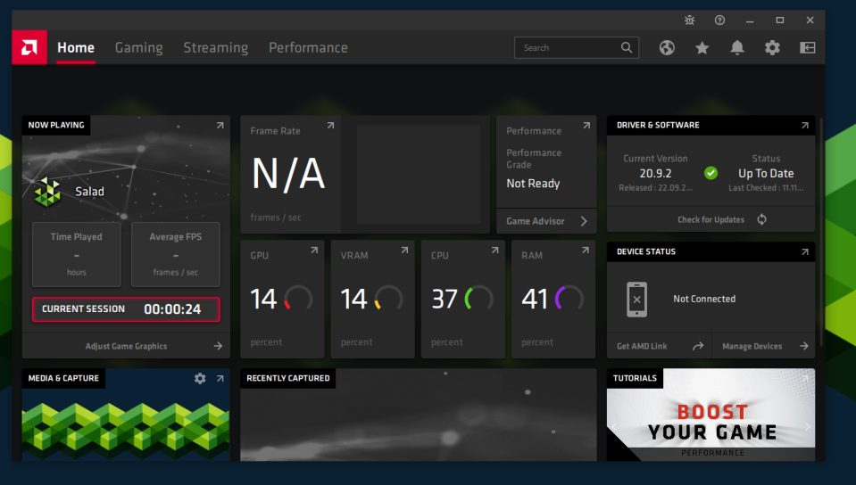The image size is (856, 485).
Task: Click the RAM usage gauge
Action: pyautogui.click(x=569, y=299)
